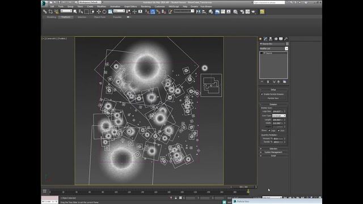This screenshot has height=204, width=363.
Task: Open the named selection sets dropdown
Action: tap(184, 11)
